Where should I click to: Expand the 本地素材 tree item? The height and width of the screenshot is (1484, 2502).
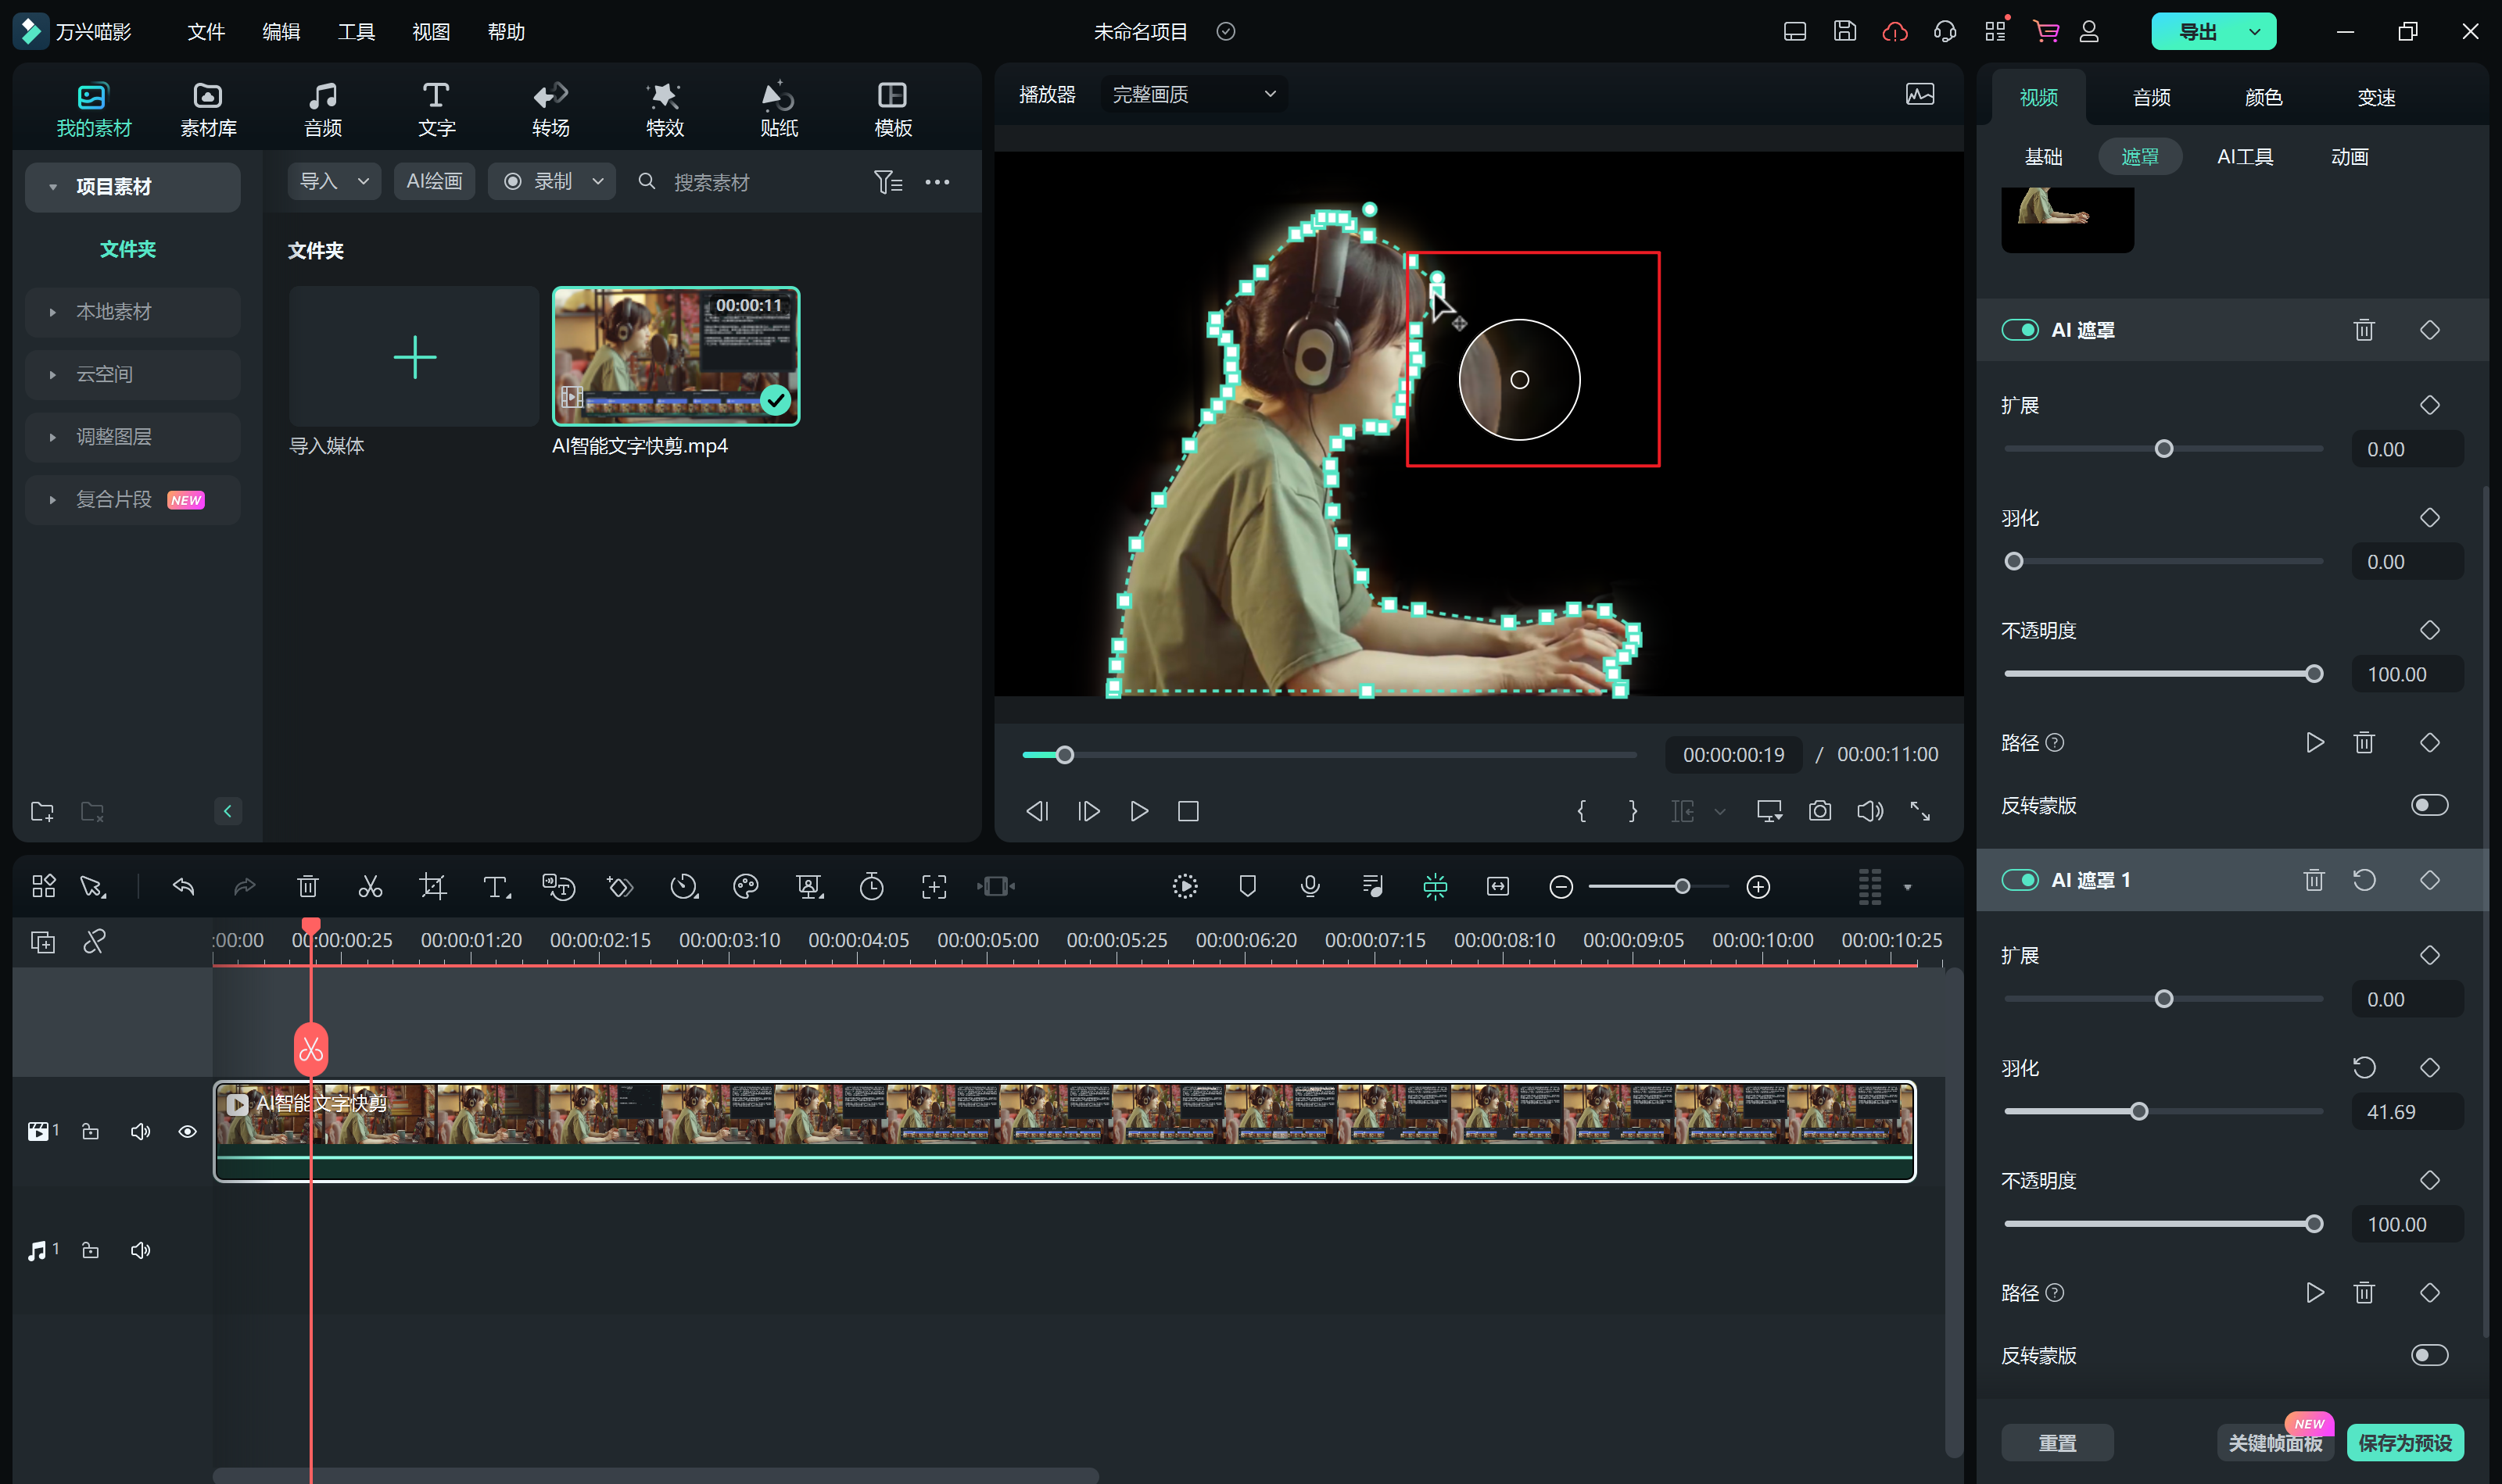[114, 312]
